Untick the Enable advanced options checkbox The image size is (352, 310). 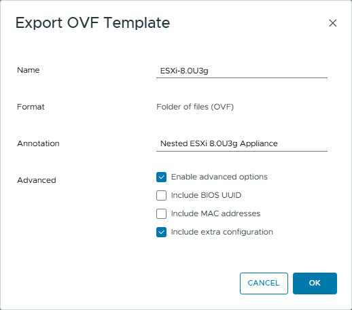161,177
